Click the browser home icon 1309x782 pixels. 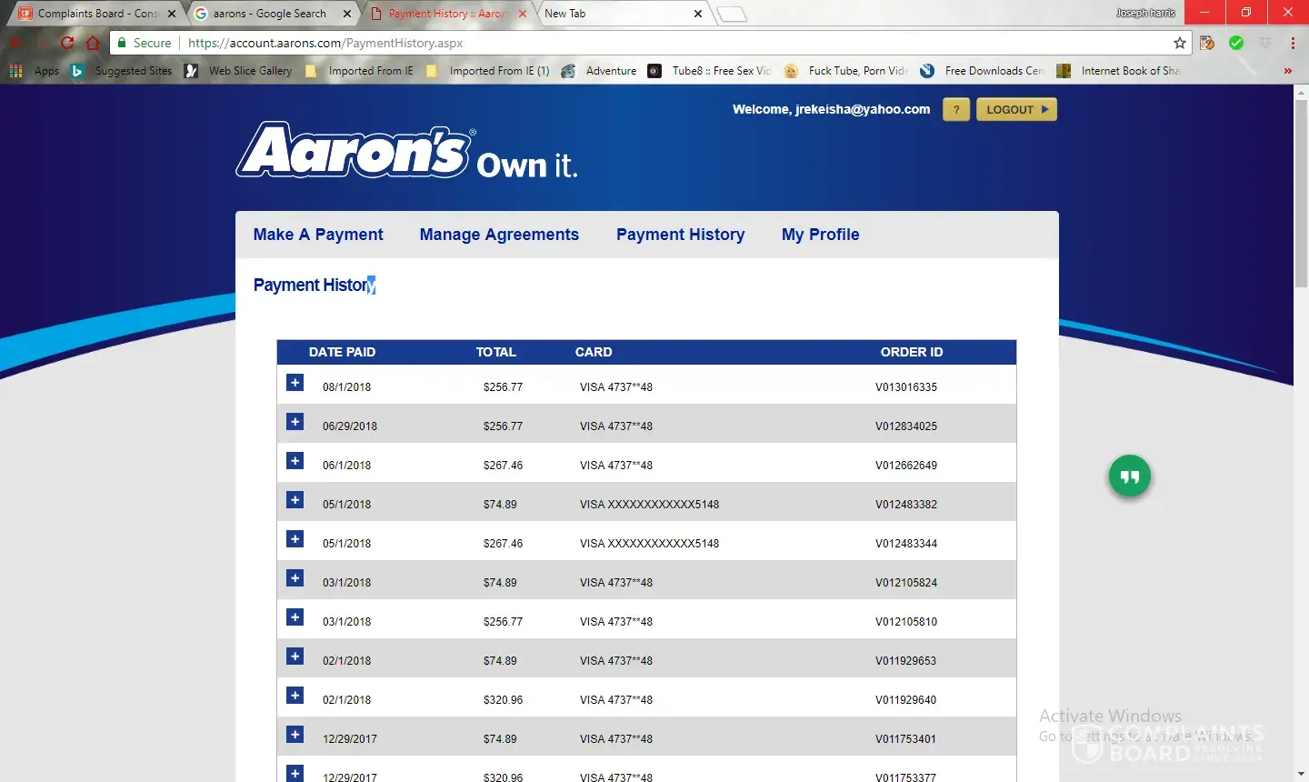point(93,43)
